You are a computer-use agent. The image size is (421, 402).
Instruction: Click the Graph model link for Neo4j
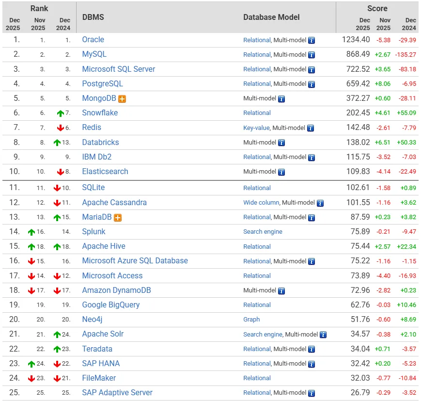(251, 320)
